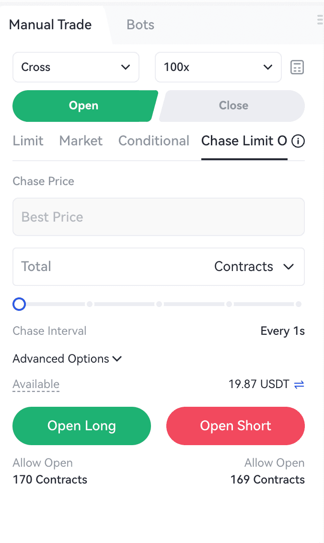
Task: Switch to Close position mode
Action: coord(233,106)
